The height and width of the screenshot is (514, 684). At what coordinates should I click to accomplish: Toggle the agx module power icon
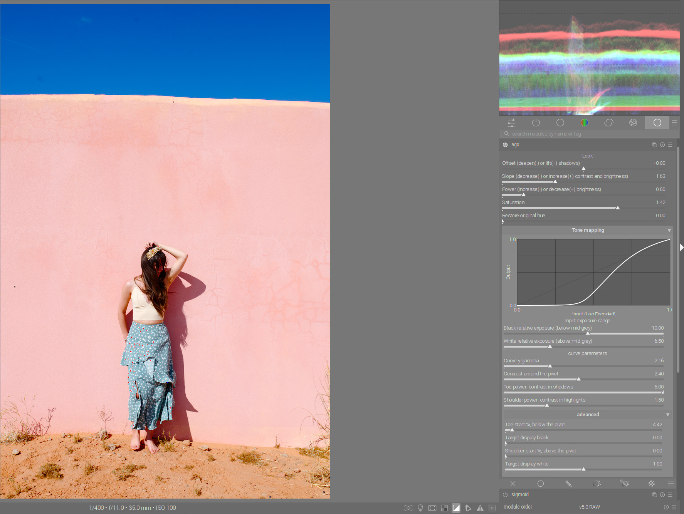pyautogui.click(x=505, y=145)
